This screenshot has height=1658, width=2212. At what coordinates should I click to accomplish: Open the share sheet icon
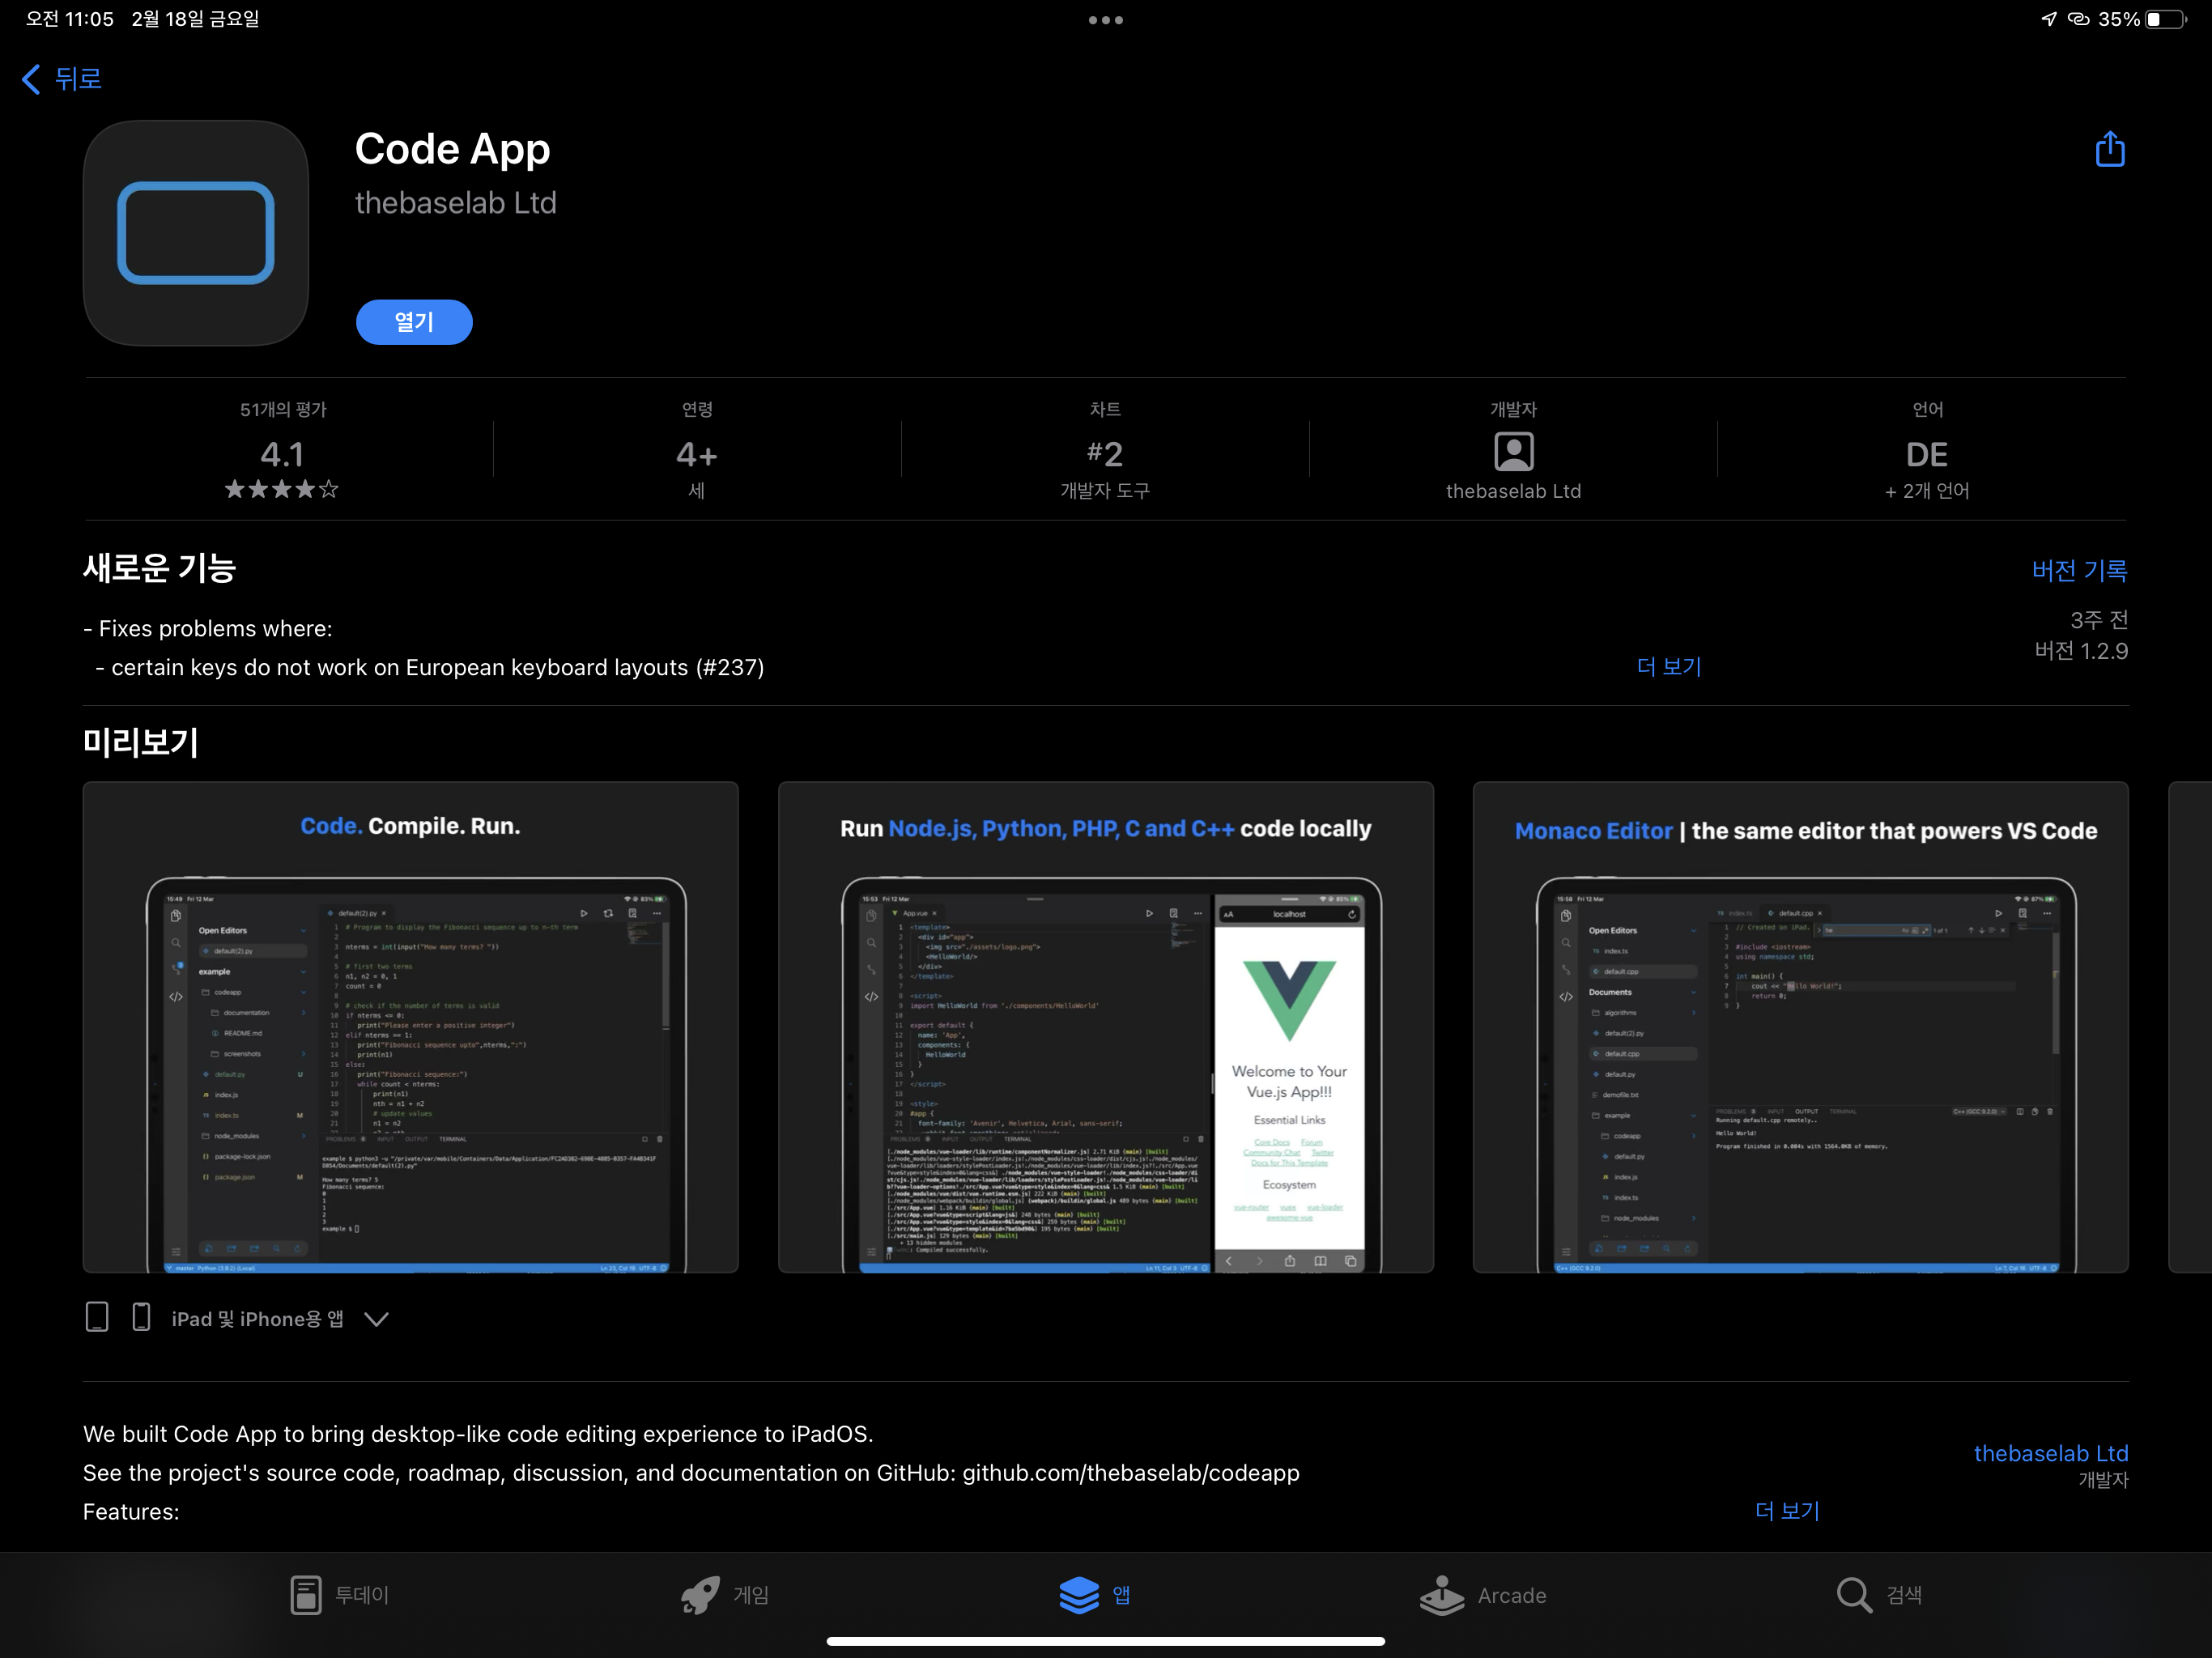pyautogui.click(x=2109, y=149)
